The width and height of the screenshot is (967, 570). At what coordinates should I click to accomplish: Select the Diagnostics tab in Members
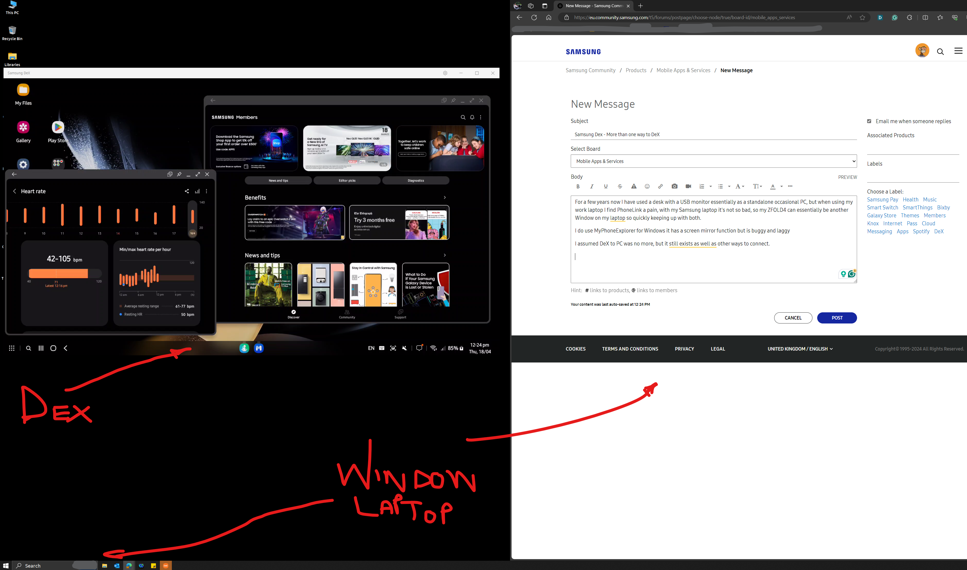(x=415, y=180)
